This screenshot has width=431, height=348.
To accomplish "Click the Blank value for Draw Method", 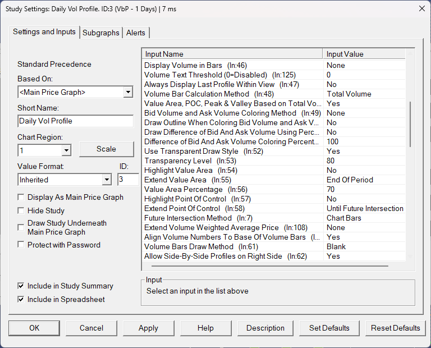I will coord(364,246).
